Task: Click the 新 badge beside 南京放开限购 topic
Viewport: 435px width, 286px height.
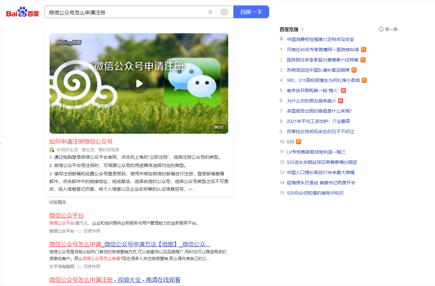Action: click(343, 91)
